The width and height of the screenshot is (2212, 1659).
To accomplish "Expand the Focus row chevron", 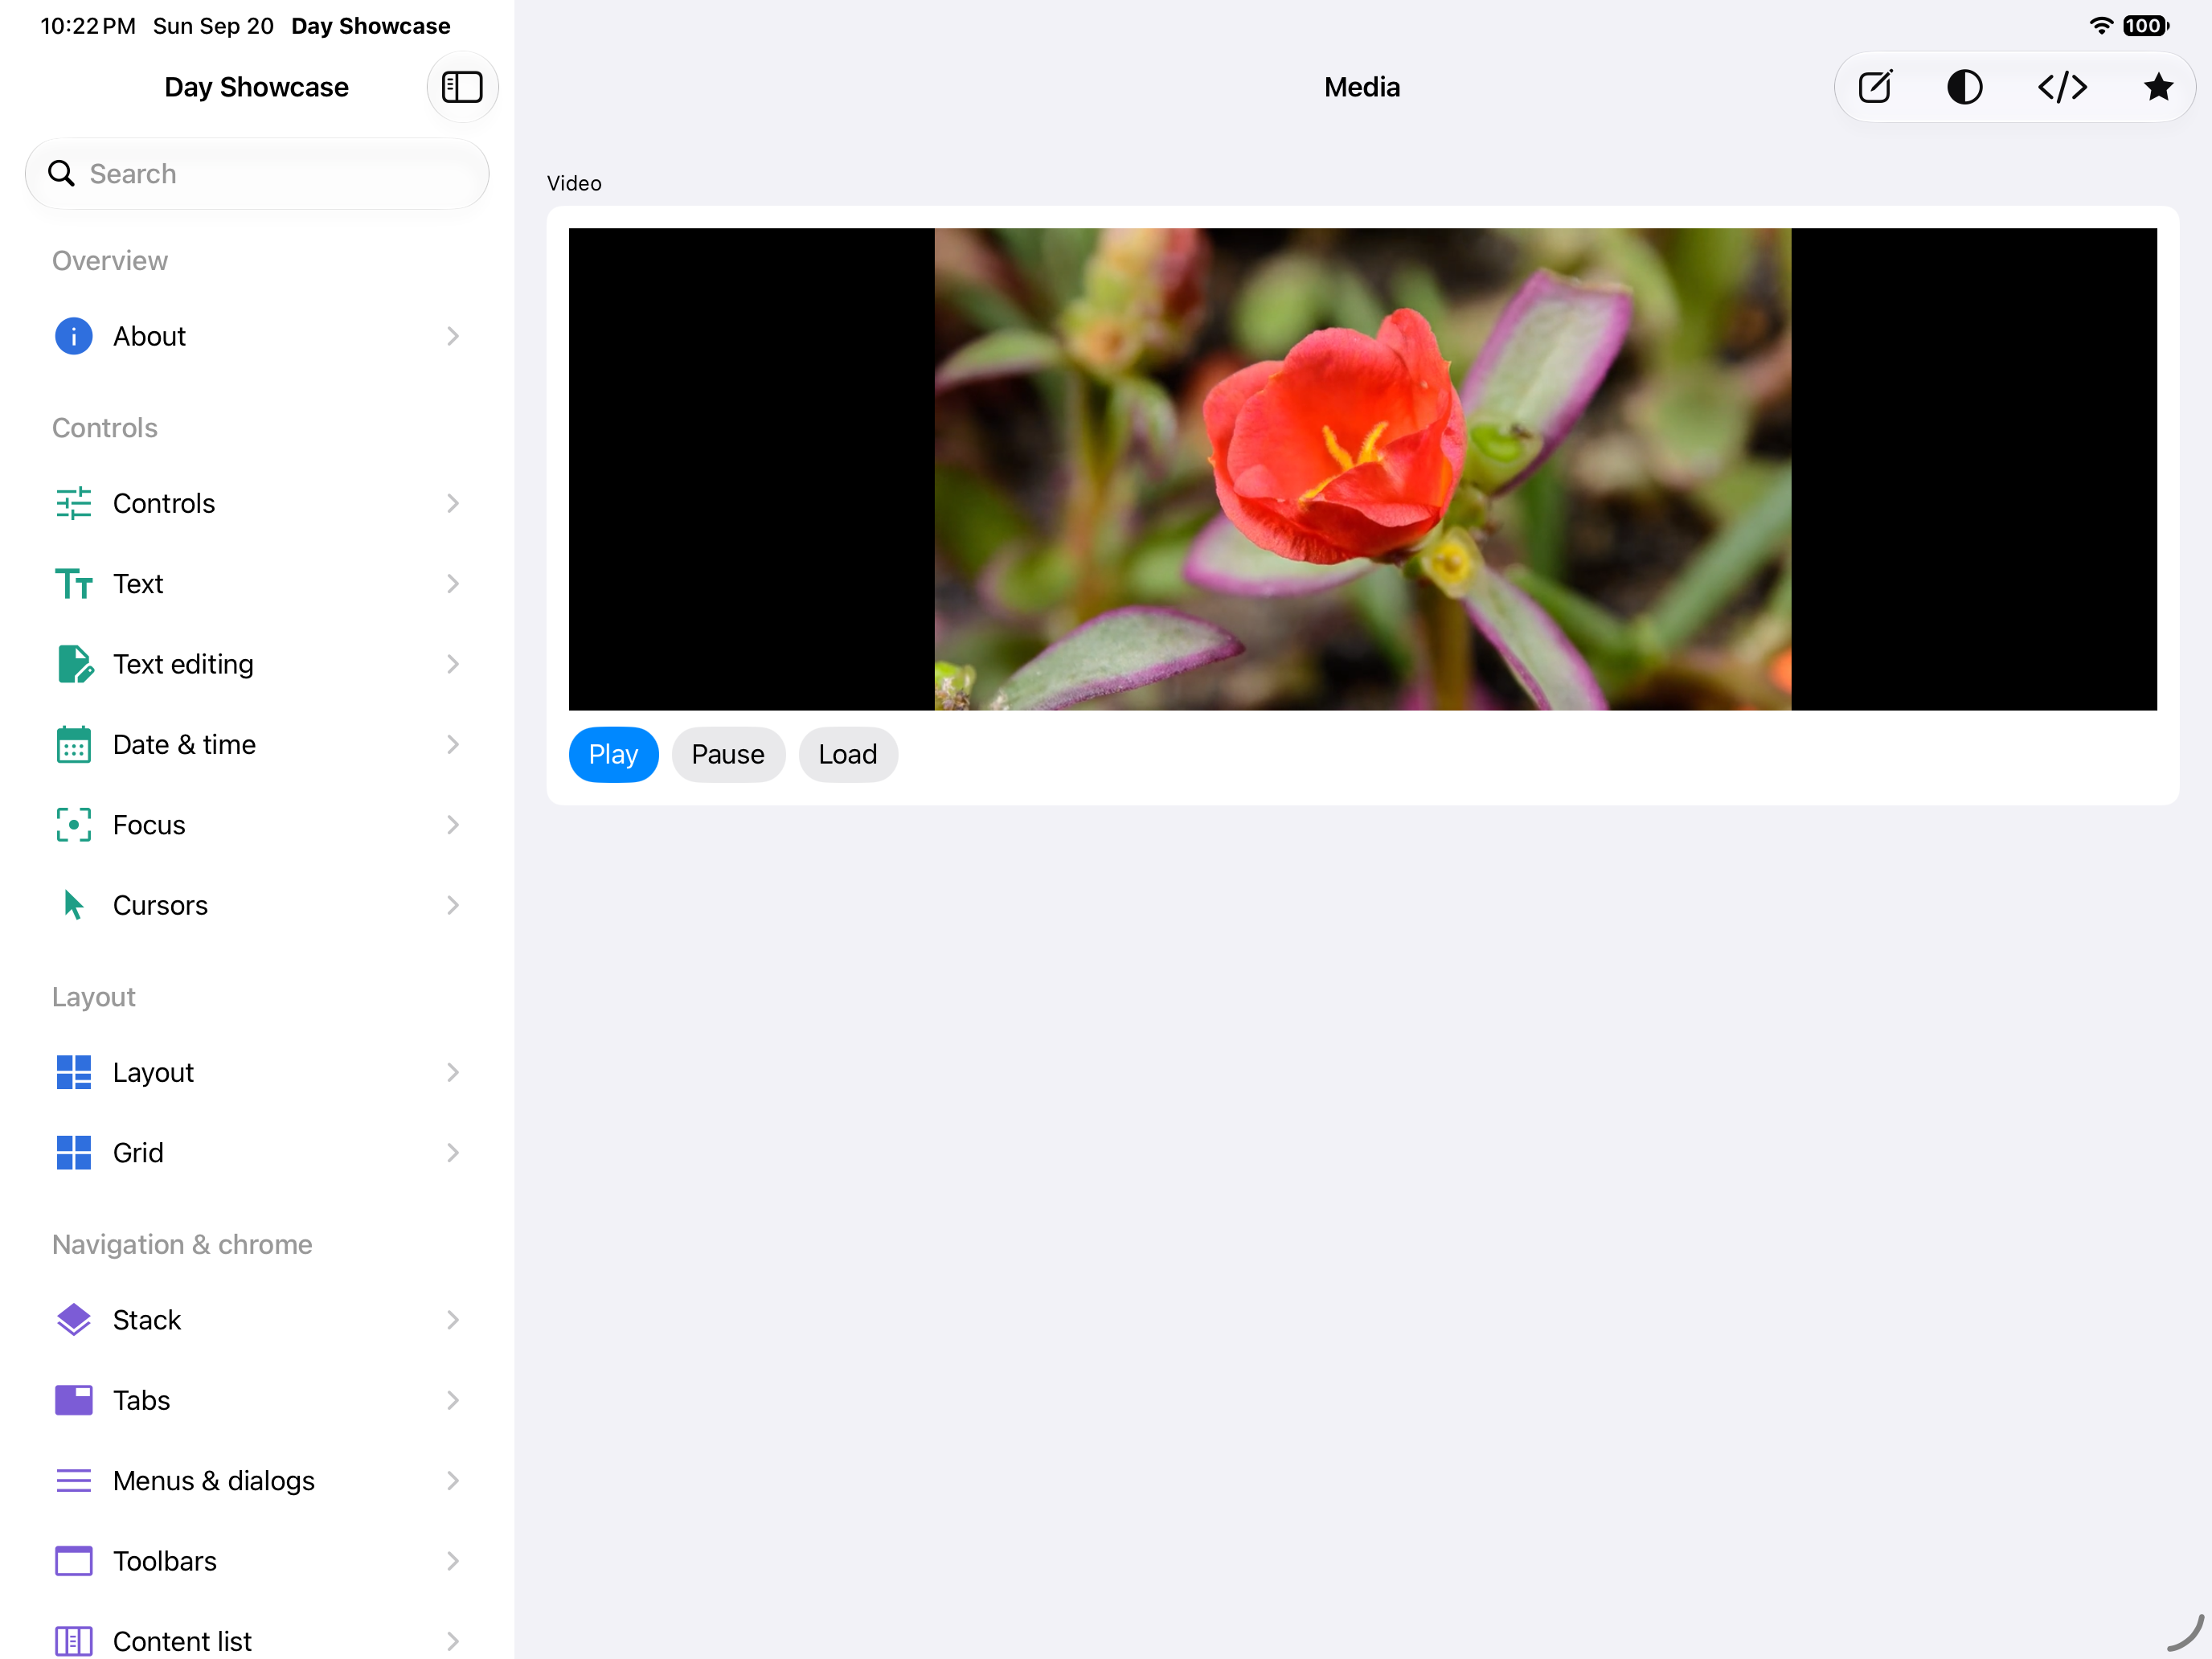I will coord(453,825).
